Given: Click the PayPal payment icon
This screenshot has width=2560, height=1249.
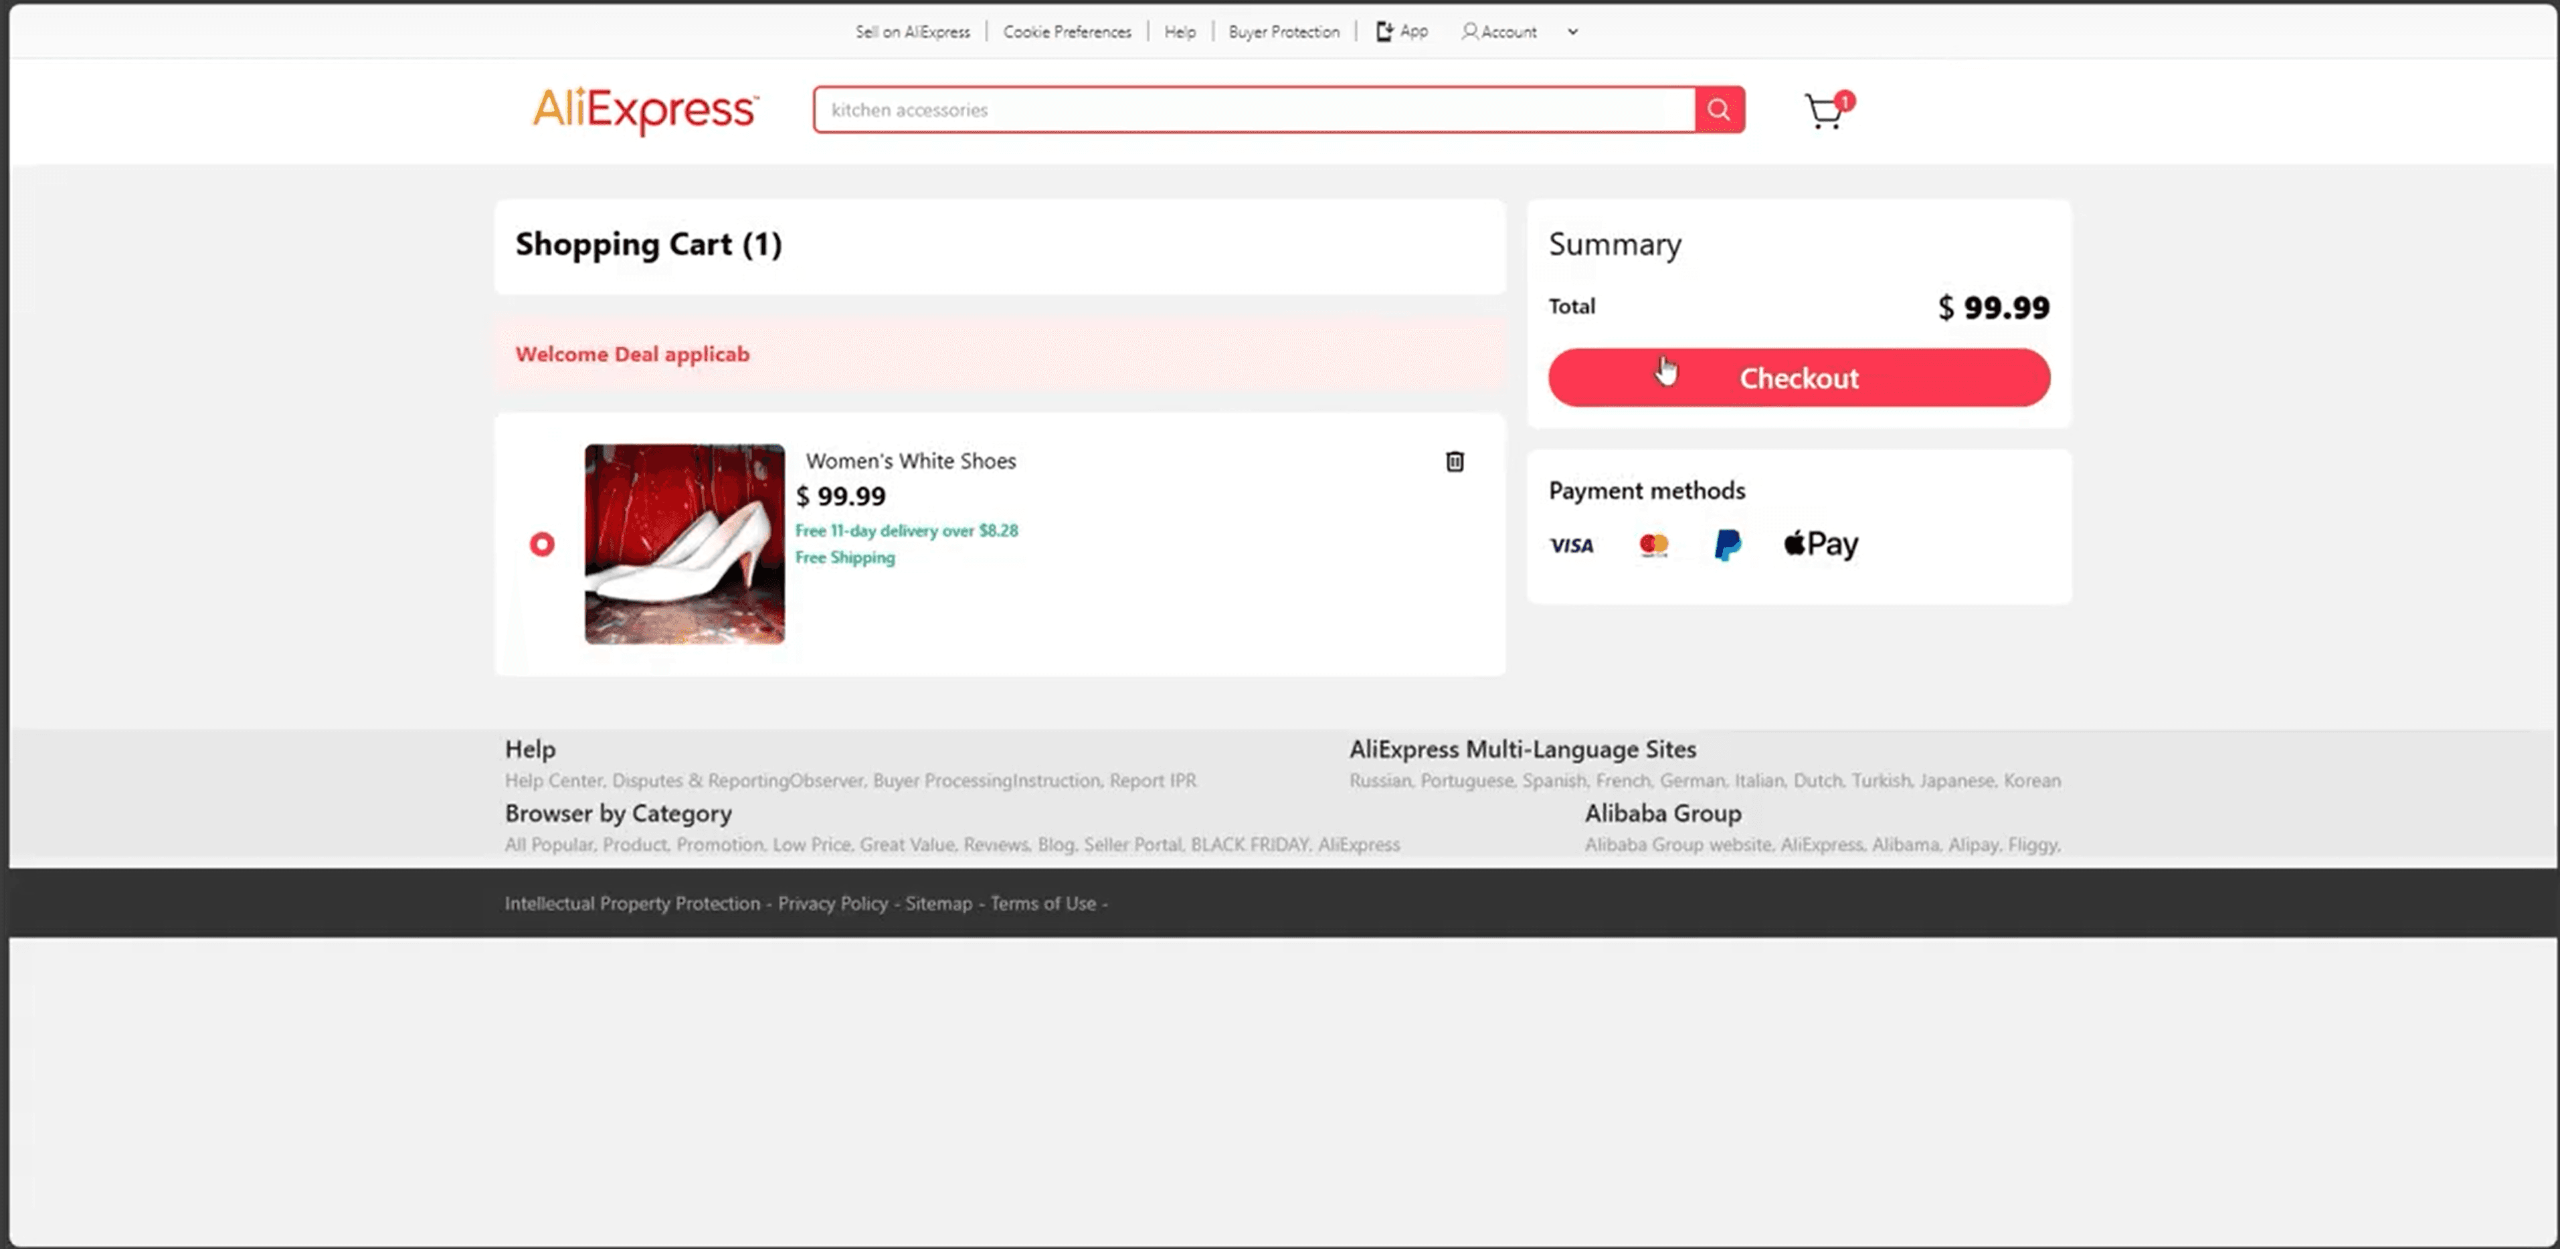Looking at the screenshot, I should (1727, 545).
